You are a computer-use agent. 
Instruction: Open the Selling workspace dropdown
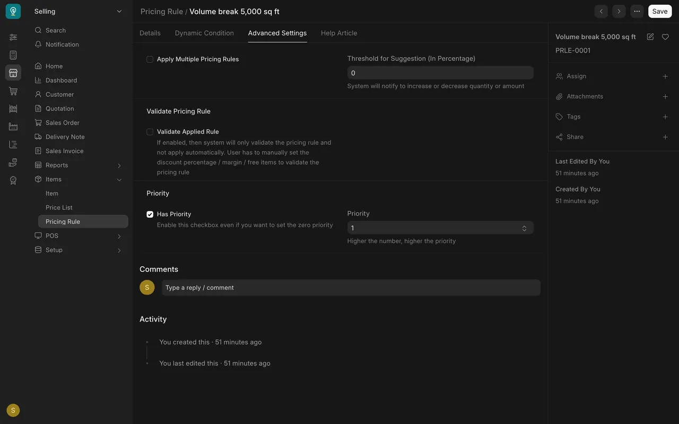(x=78, y=11)
